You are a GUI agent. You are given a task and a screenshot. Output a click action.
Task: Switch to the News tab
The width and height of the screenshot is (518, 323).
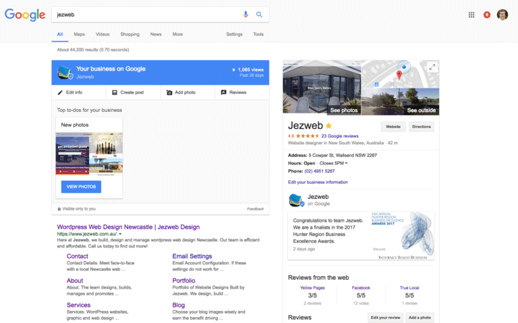click(156, 34)
